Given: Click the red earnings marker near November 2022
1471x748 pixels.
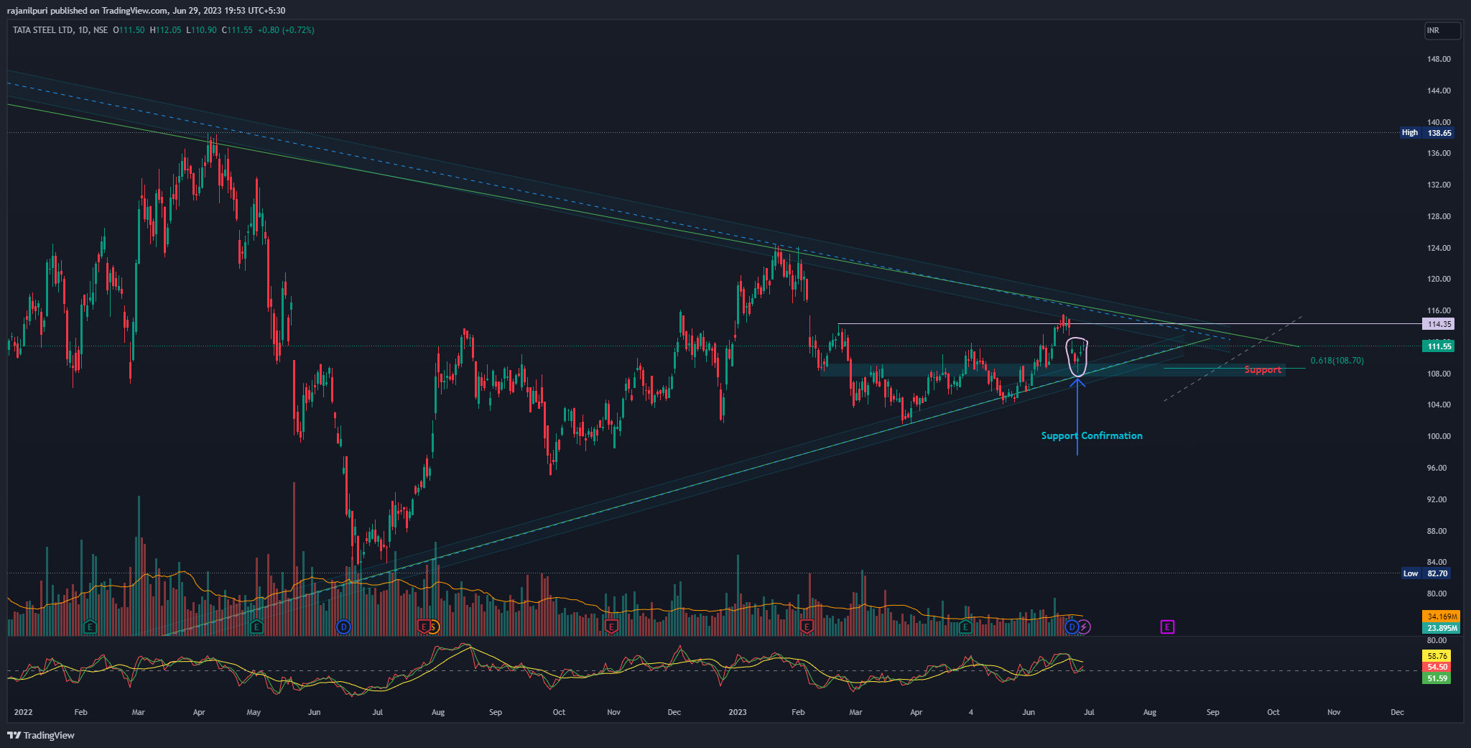Looking at the screenshot, I should tap(611, 627).
